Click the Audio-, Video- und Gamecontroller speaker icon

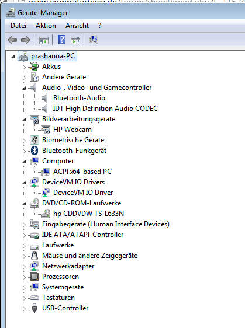tap(33, 88)
